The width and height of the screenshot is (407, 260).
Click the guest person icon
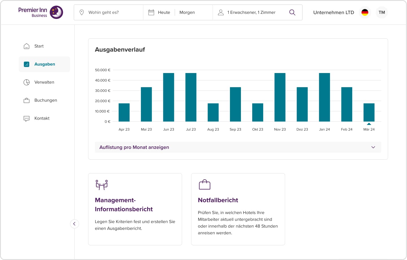pyautogui.click(x=221, y=12)
